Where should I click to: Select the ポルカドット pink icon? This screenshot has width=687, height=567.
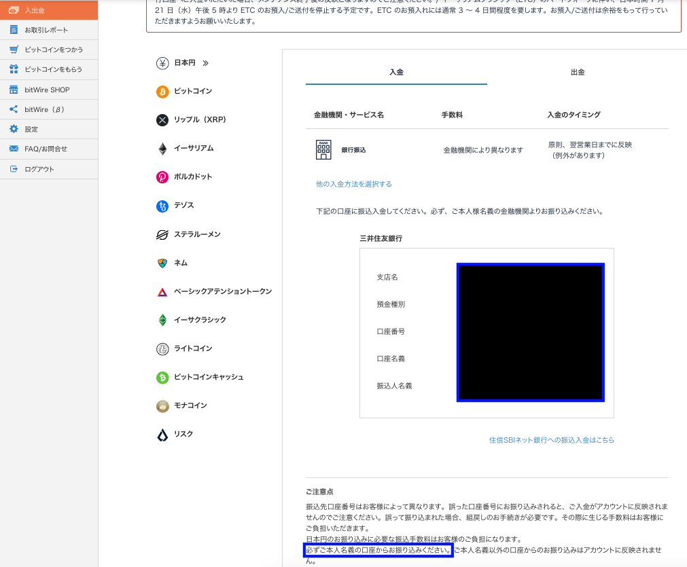[x=162, y=177]
